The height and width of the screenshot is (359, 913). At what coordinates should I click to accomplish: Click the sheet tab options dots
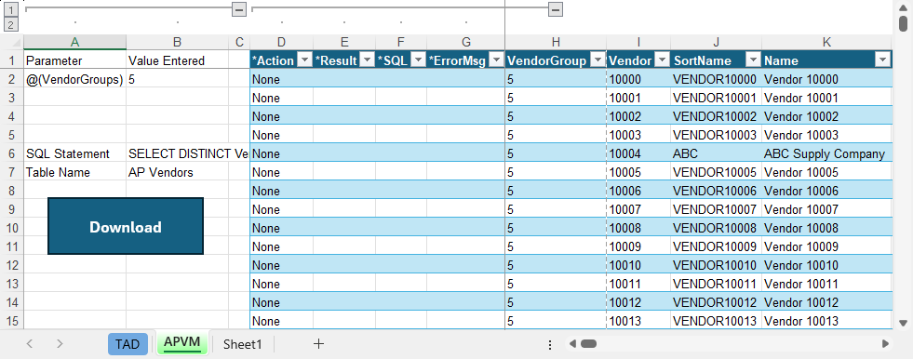point(550,344)
